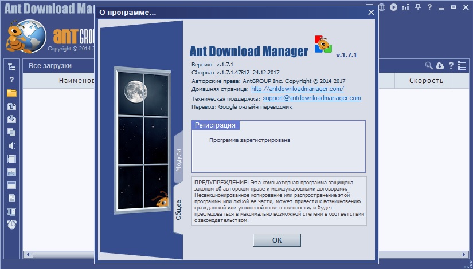
Task: Click the colored squares ant logo in dialog
Action: (x=323, y=44)
